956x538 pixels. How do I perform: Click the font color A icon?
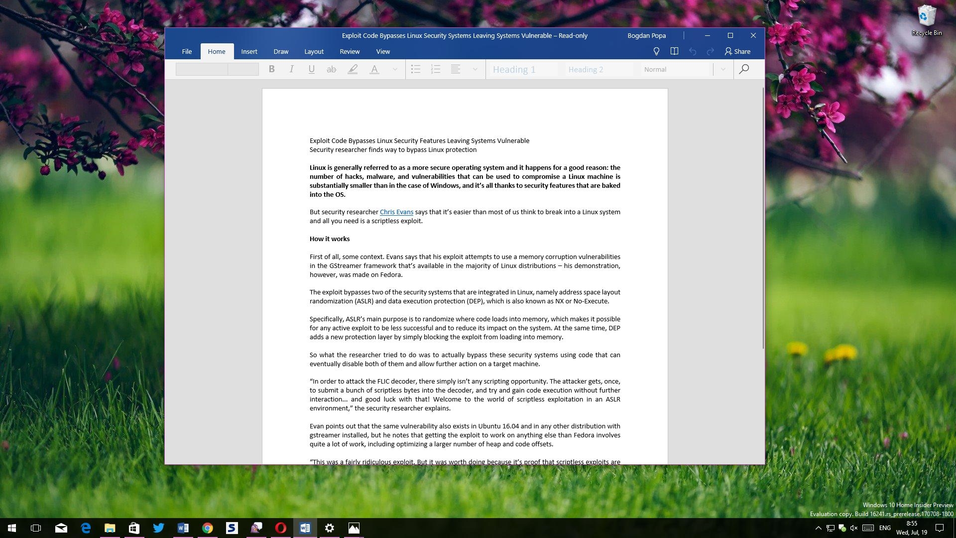tap(374, 69)
